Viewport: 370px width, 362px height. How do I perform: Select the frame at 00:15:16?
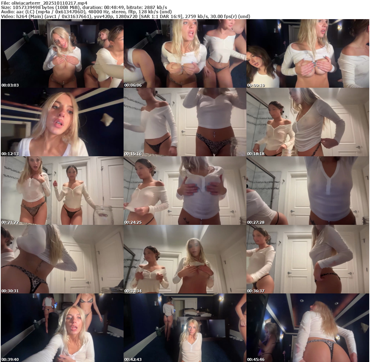185,122
